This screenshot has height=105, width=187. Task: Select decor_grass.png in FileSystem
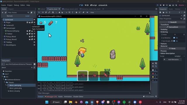pos(15,88)
